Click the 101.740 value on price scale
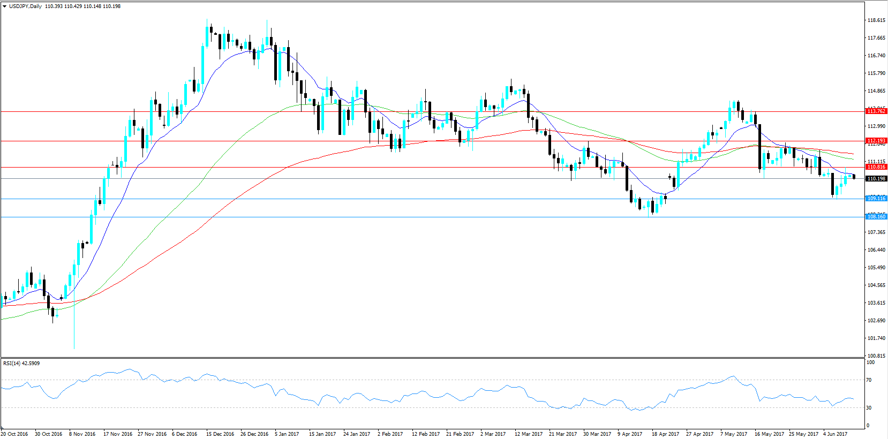 [x=876, y=338]
